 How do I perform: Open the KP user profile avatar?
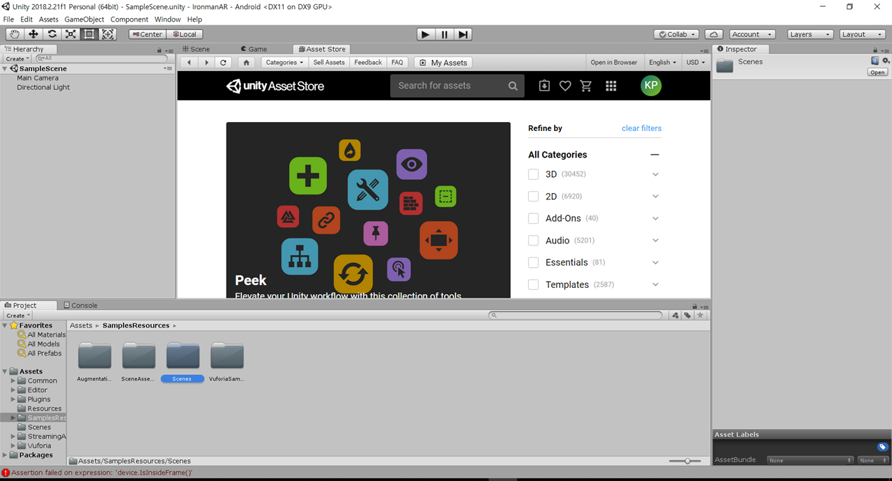(x=651, y=86)
